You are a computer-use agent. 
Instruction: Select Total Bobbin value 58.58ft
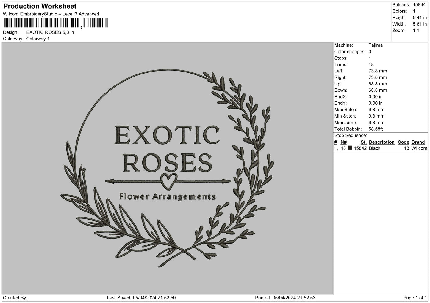point(376,129)
